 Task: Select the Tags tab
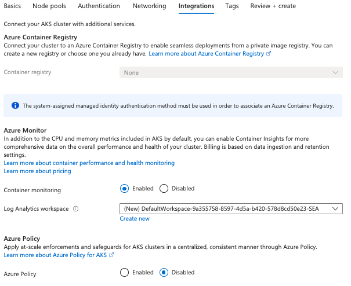232,6
